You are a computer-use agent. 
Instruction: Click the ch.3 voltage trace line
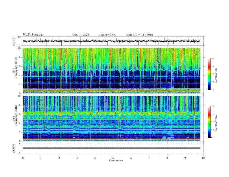point(112,148)
